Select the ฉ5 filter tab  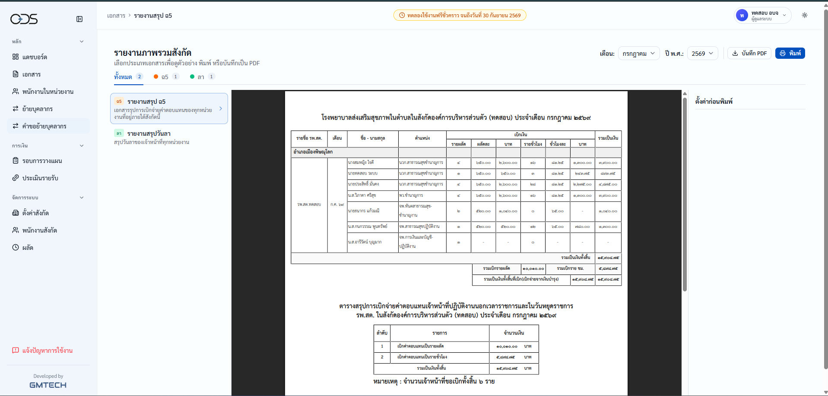click(x=166, y=77)
